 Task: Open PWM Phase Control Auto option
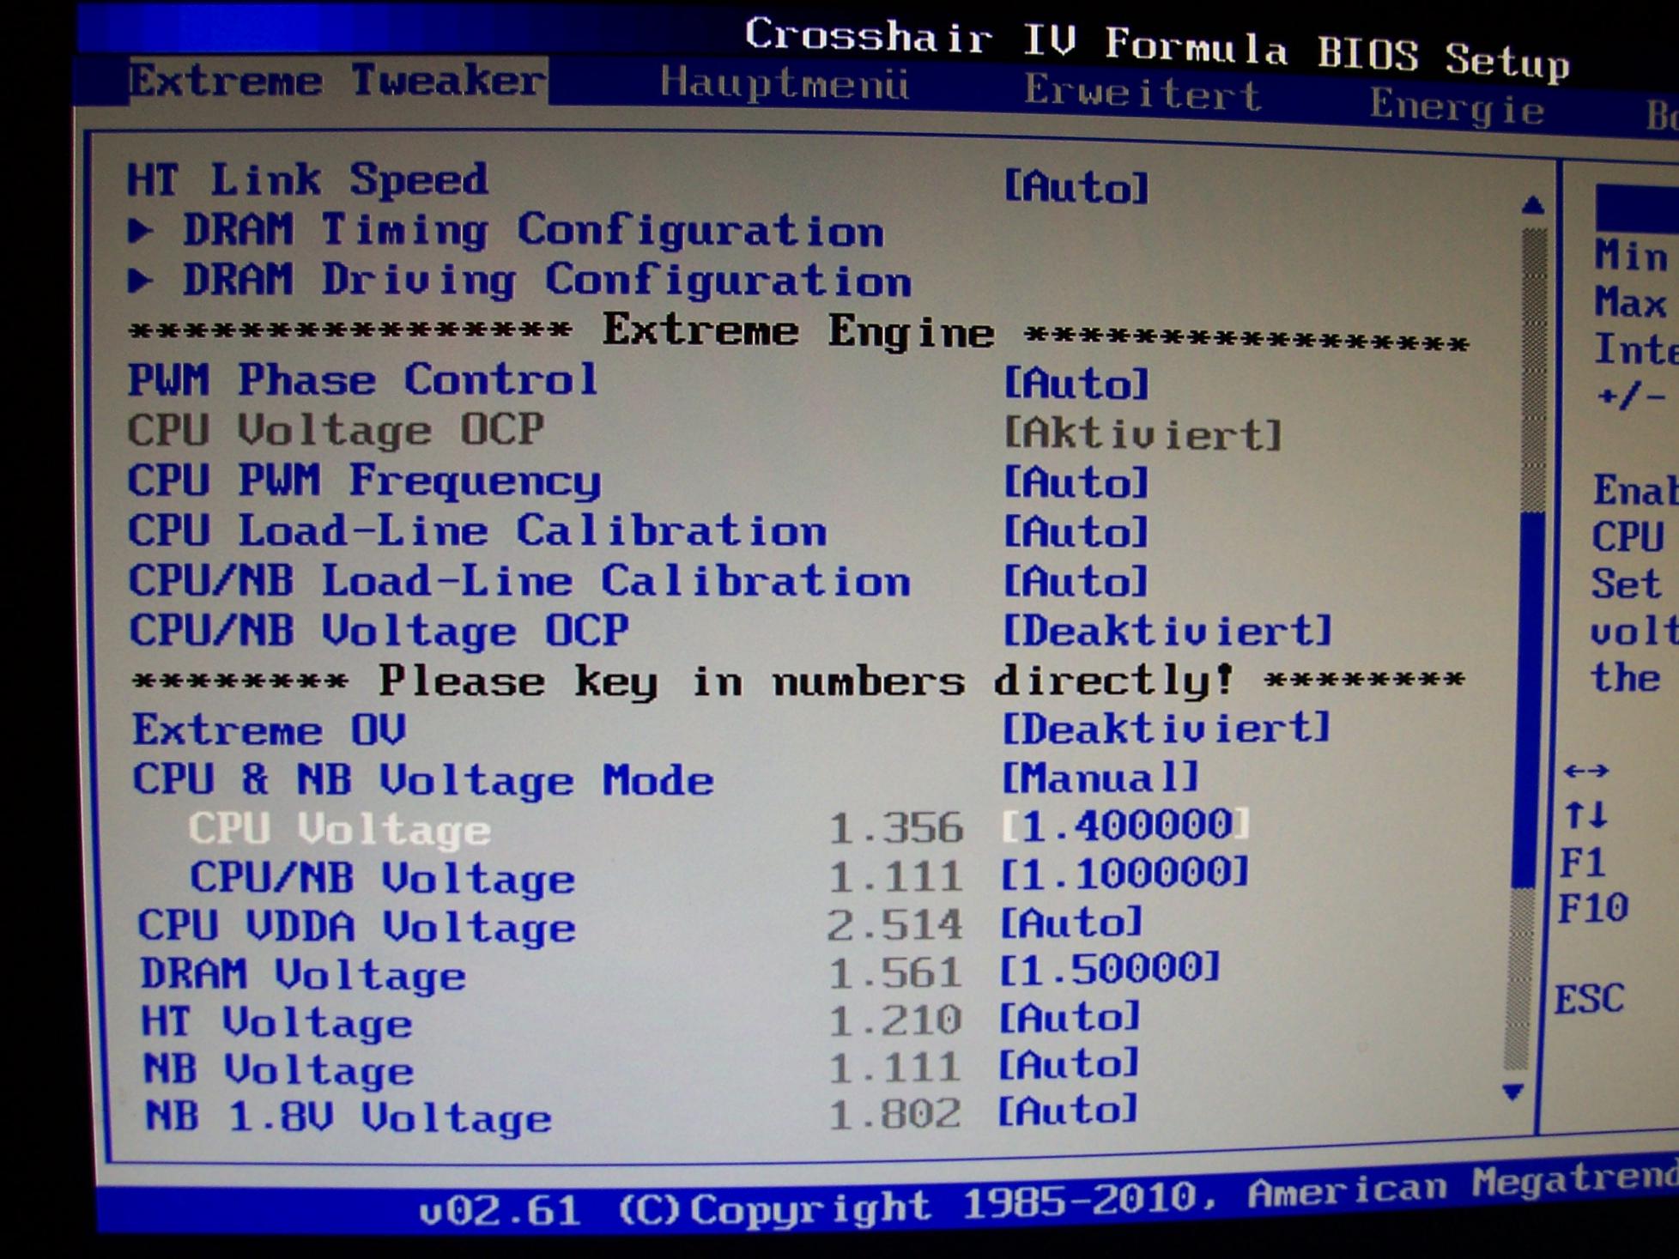tap(1076, 384)
